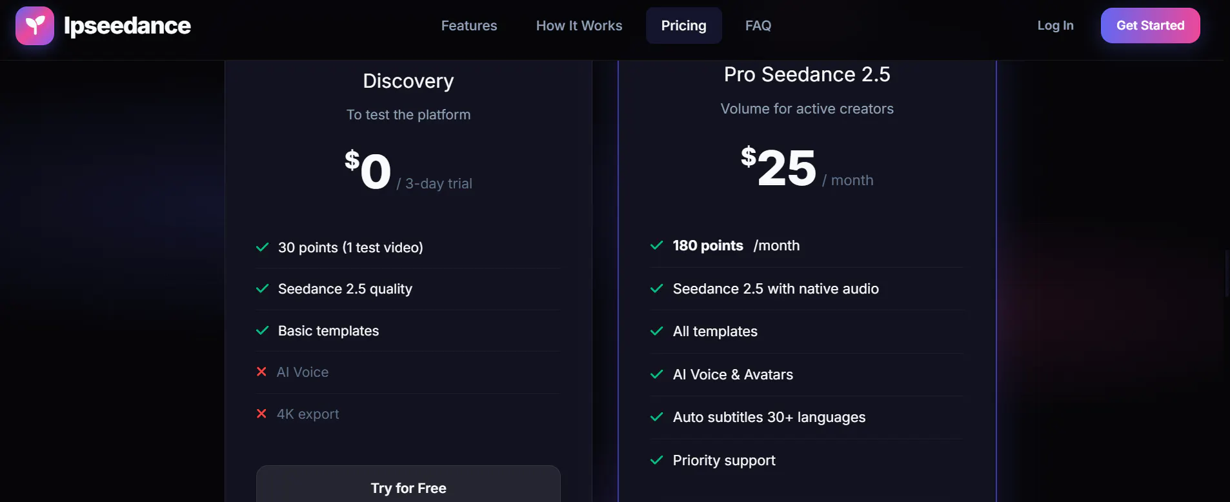The width and height of the screenshot is (1230, 502).
Task: Click 'All templates' feature text
Action: (x=715, y=332)
